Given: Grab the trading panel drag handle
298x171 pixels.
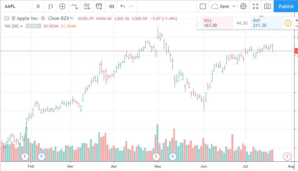Looking at the screenshot, I should (x=199, y=23).
